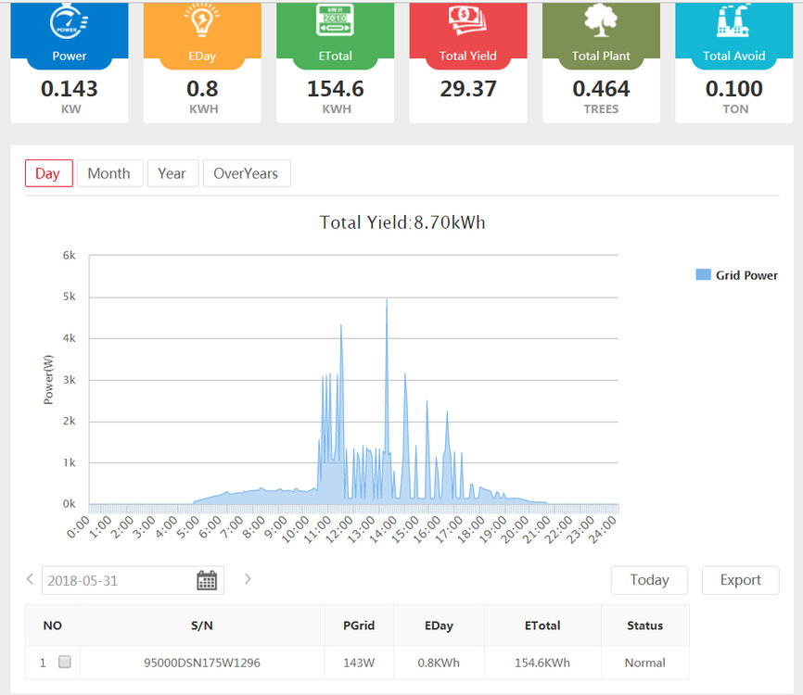This screenshot has width=803, height=695.
Task: Click the Total Yield money icon
Action: click(468, 20)
